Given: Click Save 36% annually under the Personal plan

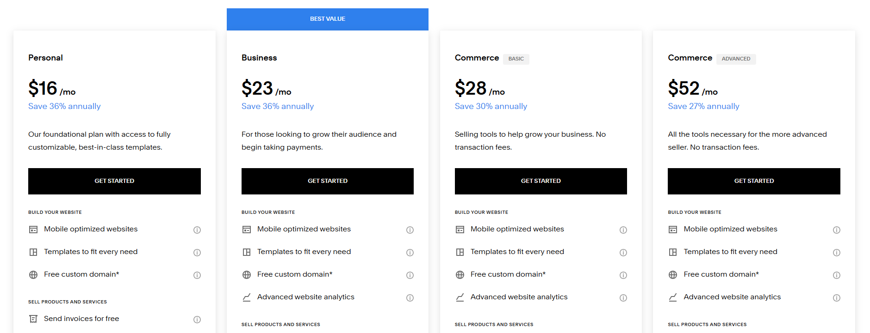Looking at the screenshot, I should (x=64, y=106).
